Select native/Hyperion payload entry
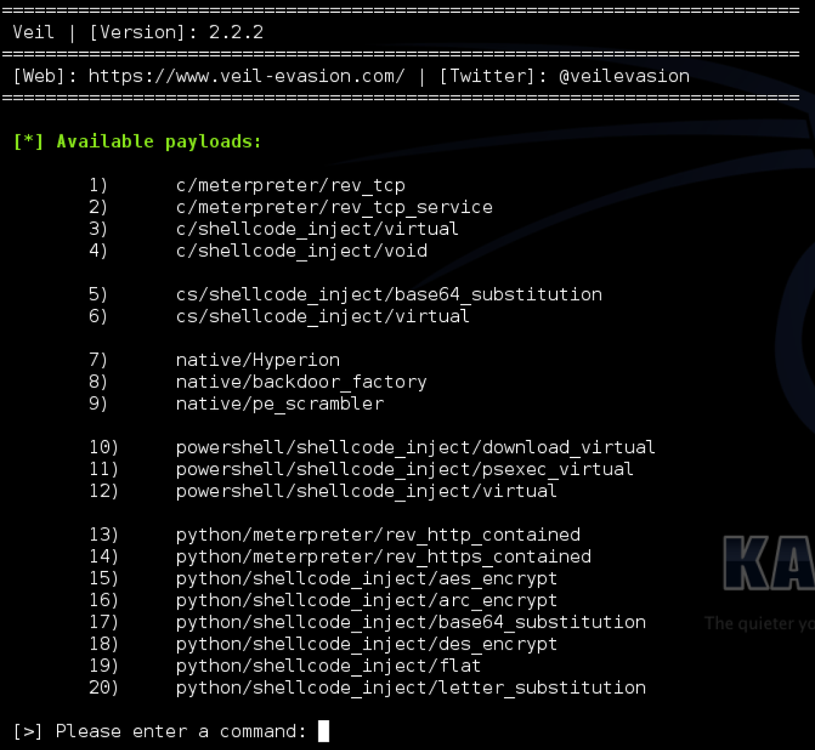 pyautogui.click(x=258, y=360)
